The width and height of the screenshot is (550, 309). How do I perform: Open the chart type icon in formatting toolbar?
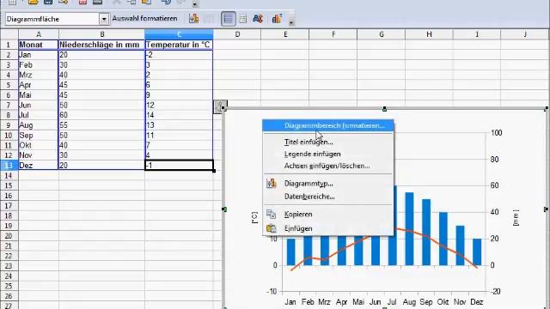(x=193, y=19)
